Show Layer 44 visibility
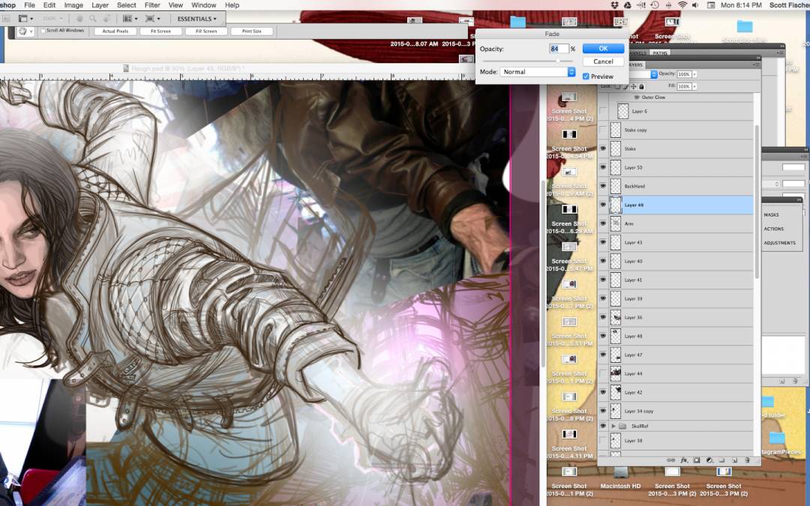Viewport: 810px width, 506px height. point(603,373)
